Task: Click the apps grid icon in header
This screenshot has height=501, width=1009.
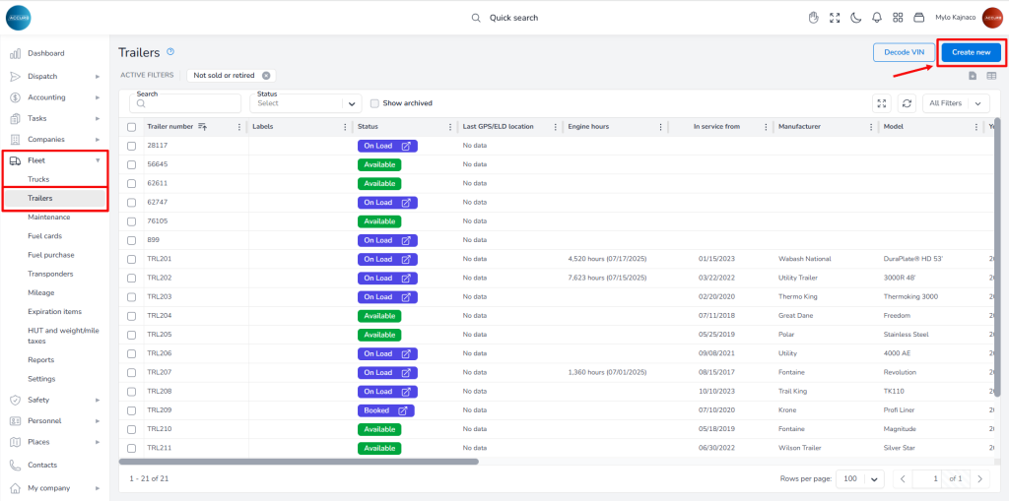Action: coord(898,18)
